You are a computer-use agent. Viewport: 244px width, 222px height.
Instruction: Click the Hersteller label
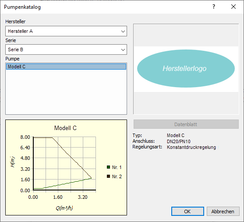click(15, 21)
